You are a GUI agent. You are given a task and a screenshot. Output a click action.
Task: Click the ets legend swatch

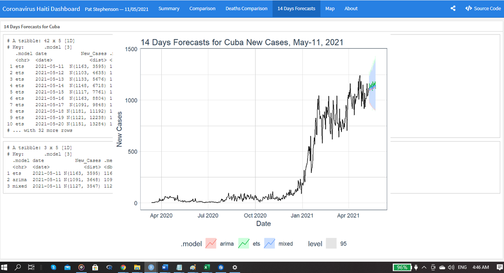coord(244,243)
